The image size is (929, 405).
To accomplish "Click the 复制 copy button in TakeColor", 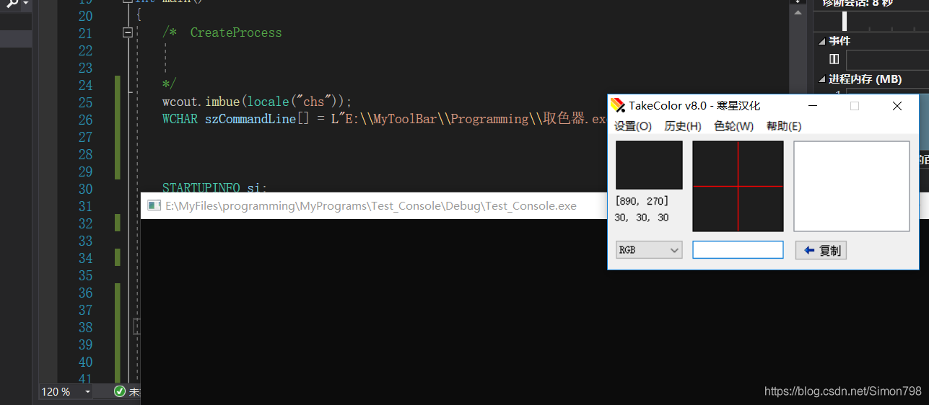I will 821,250.
